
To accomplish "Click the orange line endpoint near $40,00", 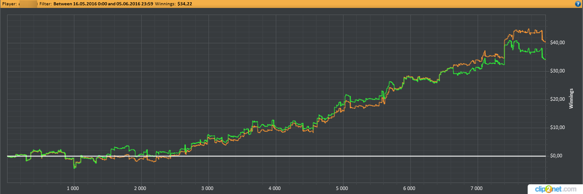I will coord(545,42).
